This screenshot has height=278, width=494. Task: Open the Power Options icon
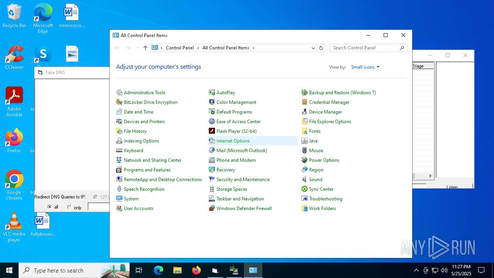[305, 160]
